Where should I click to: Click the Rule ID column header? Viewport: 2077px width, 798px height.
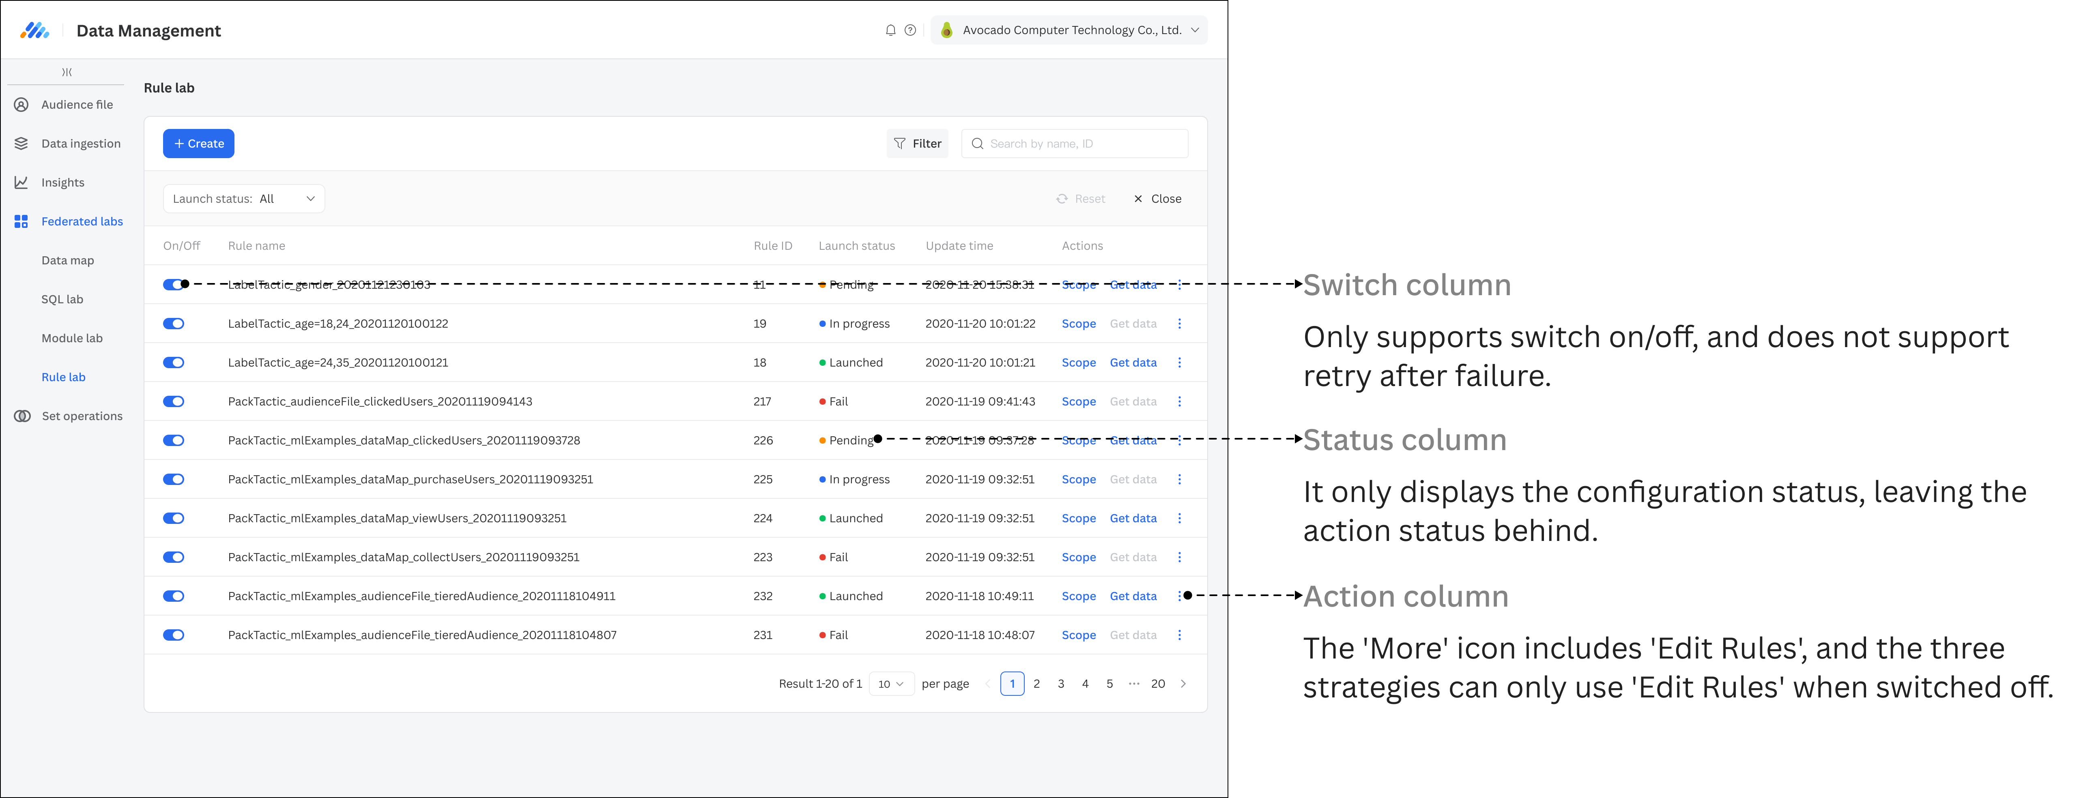(773, 246)
